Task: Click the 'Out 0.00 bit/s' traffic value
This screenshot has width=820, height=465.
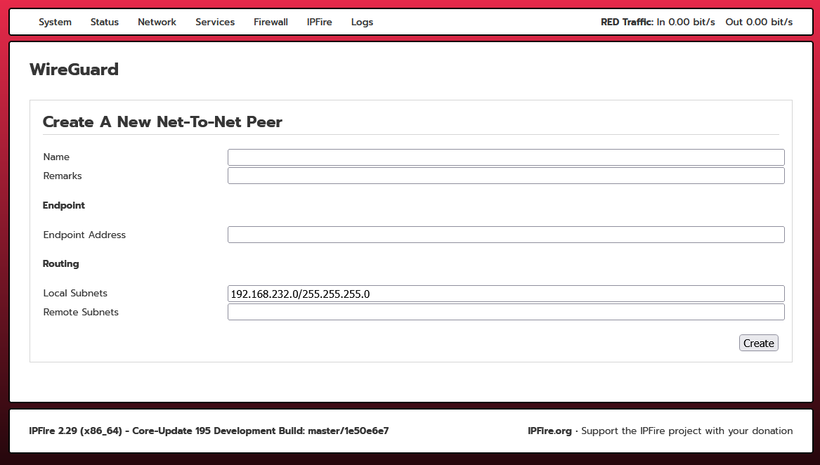Action: click(759, 22)
